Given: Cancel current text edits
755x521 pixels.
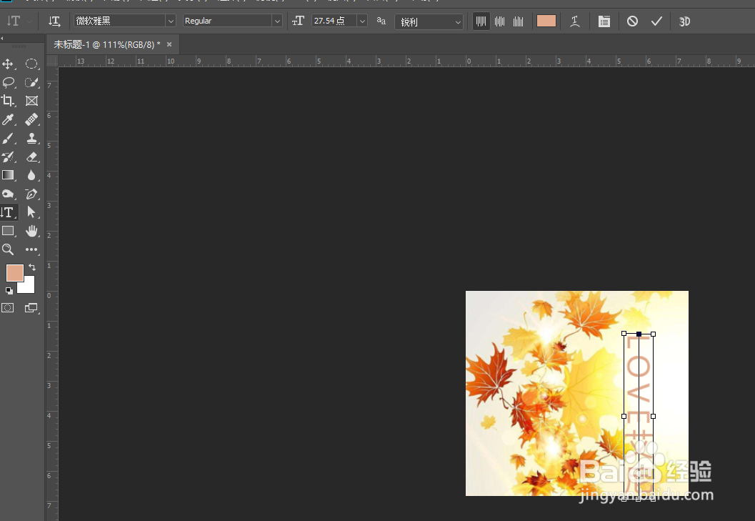Looking at the screenshot, I should (x=632, y=21).
